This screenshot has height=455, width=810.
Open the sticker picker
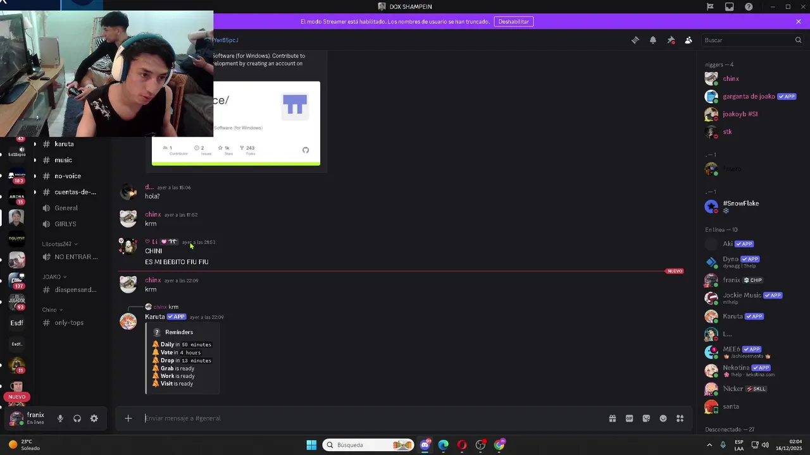pos(646,418)
